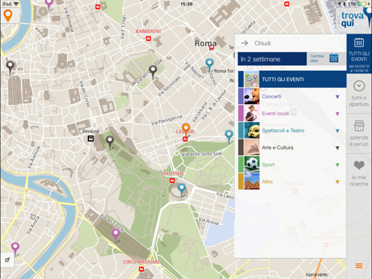Tap the dark pin near Via Nazionale
This screenshot has width=372, height=279.
[x=153, y=72]
